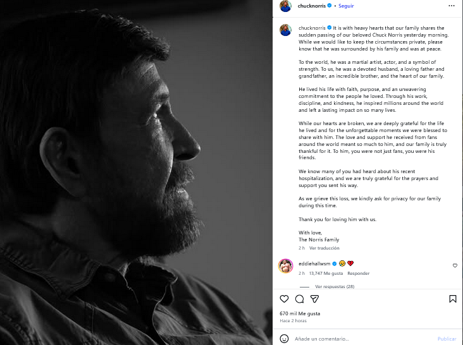The width and height of the screenshot is (463, 345).
Task: Open the 670 mil Me gusta likes list
Action: click(300, 313)
